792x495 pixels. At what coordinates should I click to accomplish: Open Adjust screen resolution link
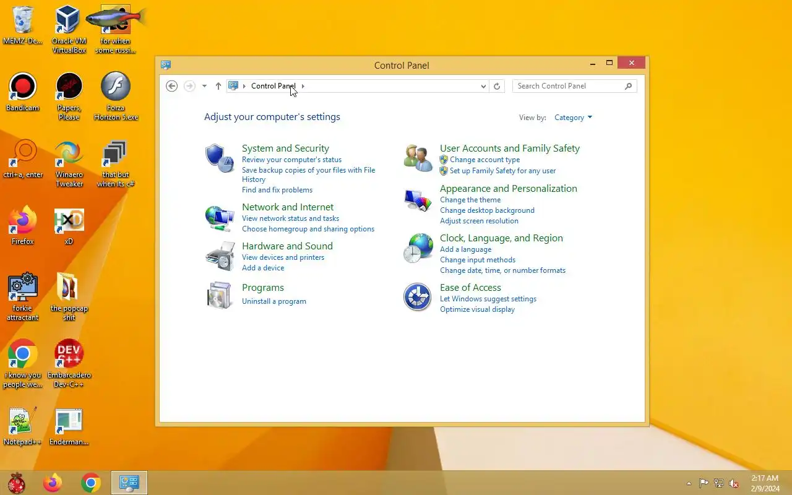(479, 221)
